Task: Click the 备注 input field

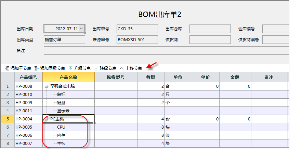Action: pyautogui.click(x=167, y=51)
